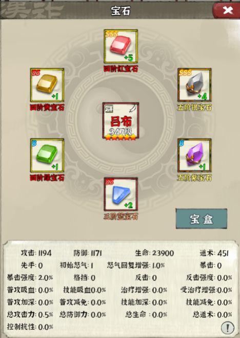
Task: Click the 攻击 1194 stat
Action: coord(36,253)
